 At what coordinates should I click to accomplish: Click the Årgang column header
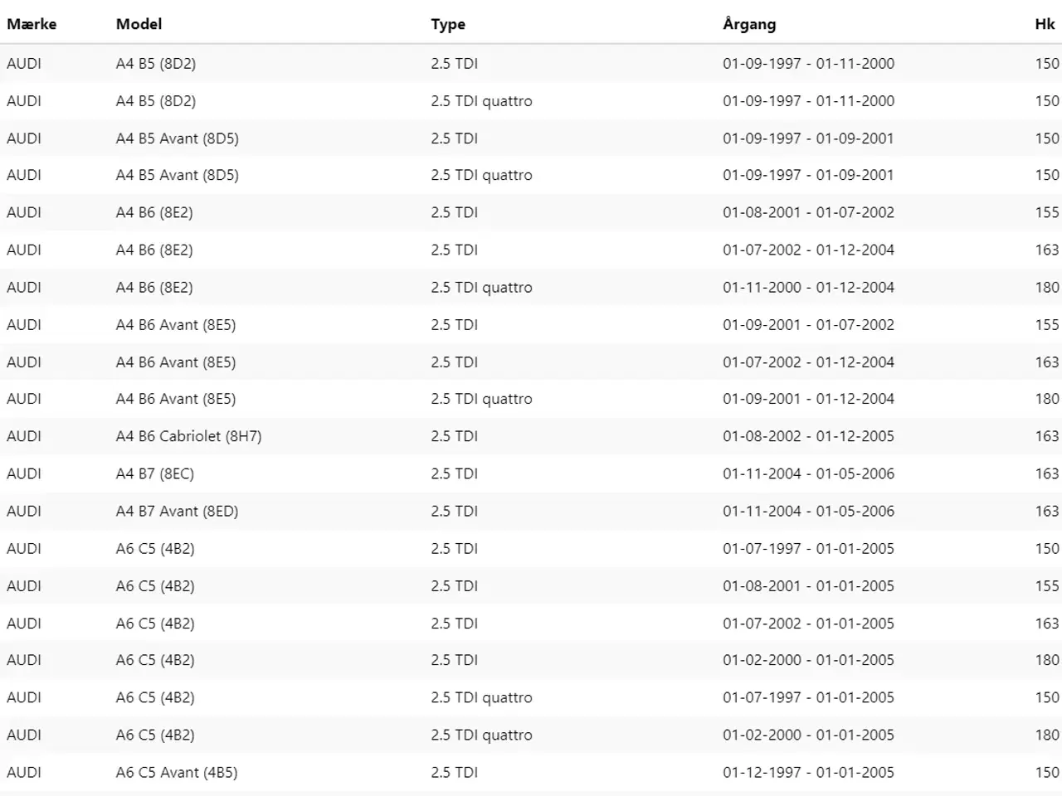click(749, 24)
